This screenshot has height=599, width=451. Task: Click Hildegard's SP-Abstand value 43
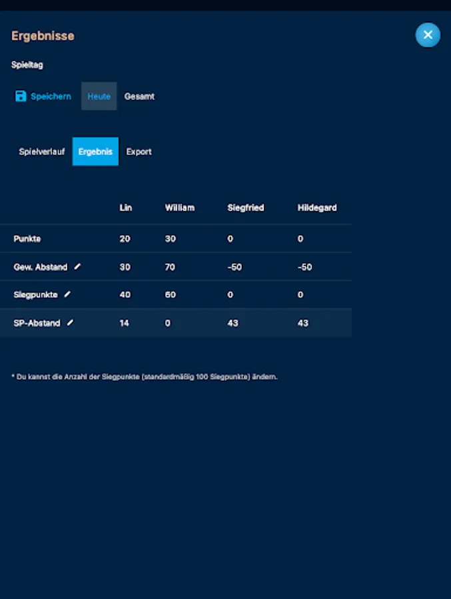[303, 323]
